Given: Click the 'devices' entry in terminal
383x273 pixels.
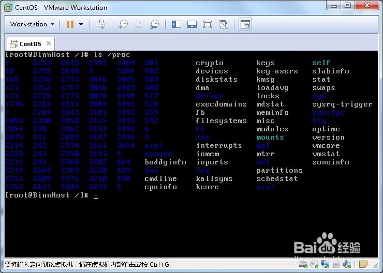Looking at the screenshot, I should pos(212,71).
